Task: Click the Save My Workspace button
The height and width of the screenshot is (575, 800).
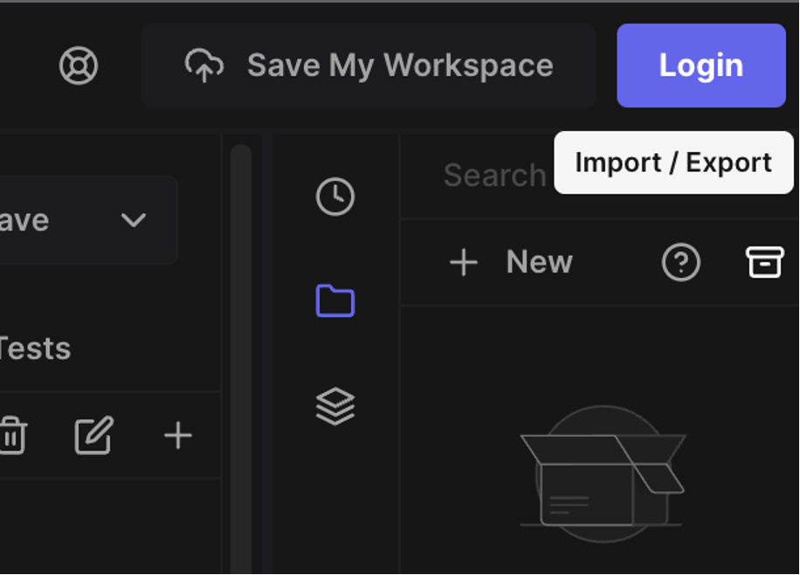Action: [369, 66]
